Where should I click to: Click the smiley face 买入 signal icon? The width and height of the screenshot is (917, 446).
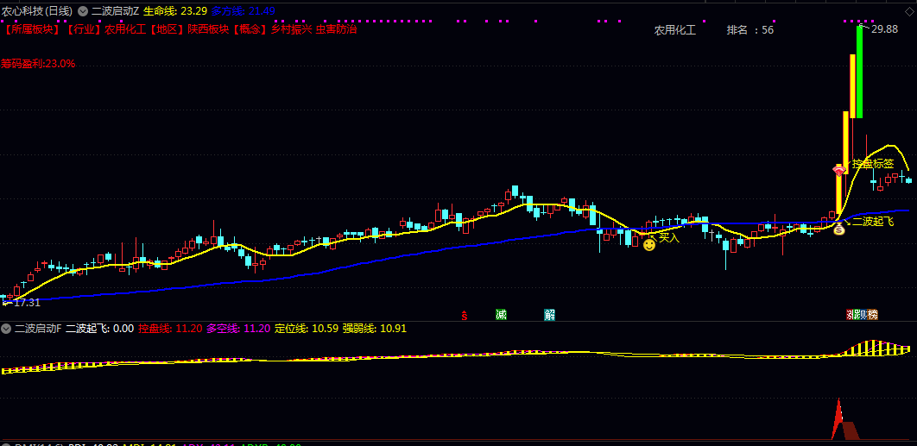[649, 246]
